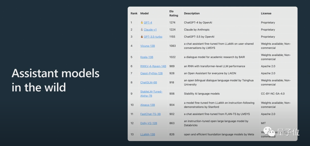Viewport: 310px width, 146px height.
Task: Open the Dolly-V2-12B link
Action: point(149,123)
